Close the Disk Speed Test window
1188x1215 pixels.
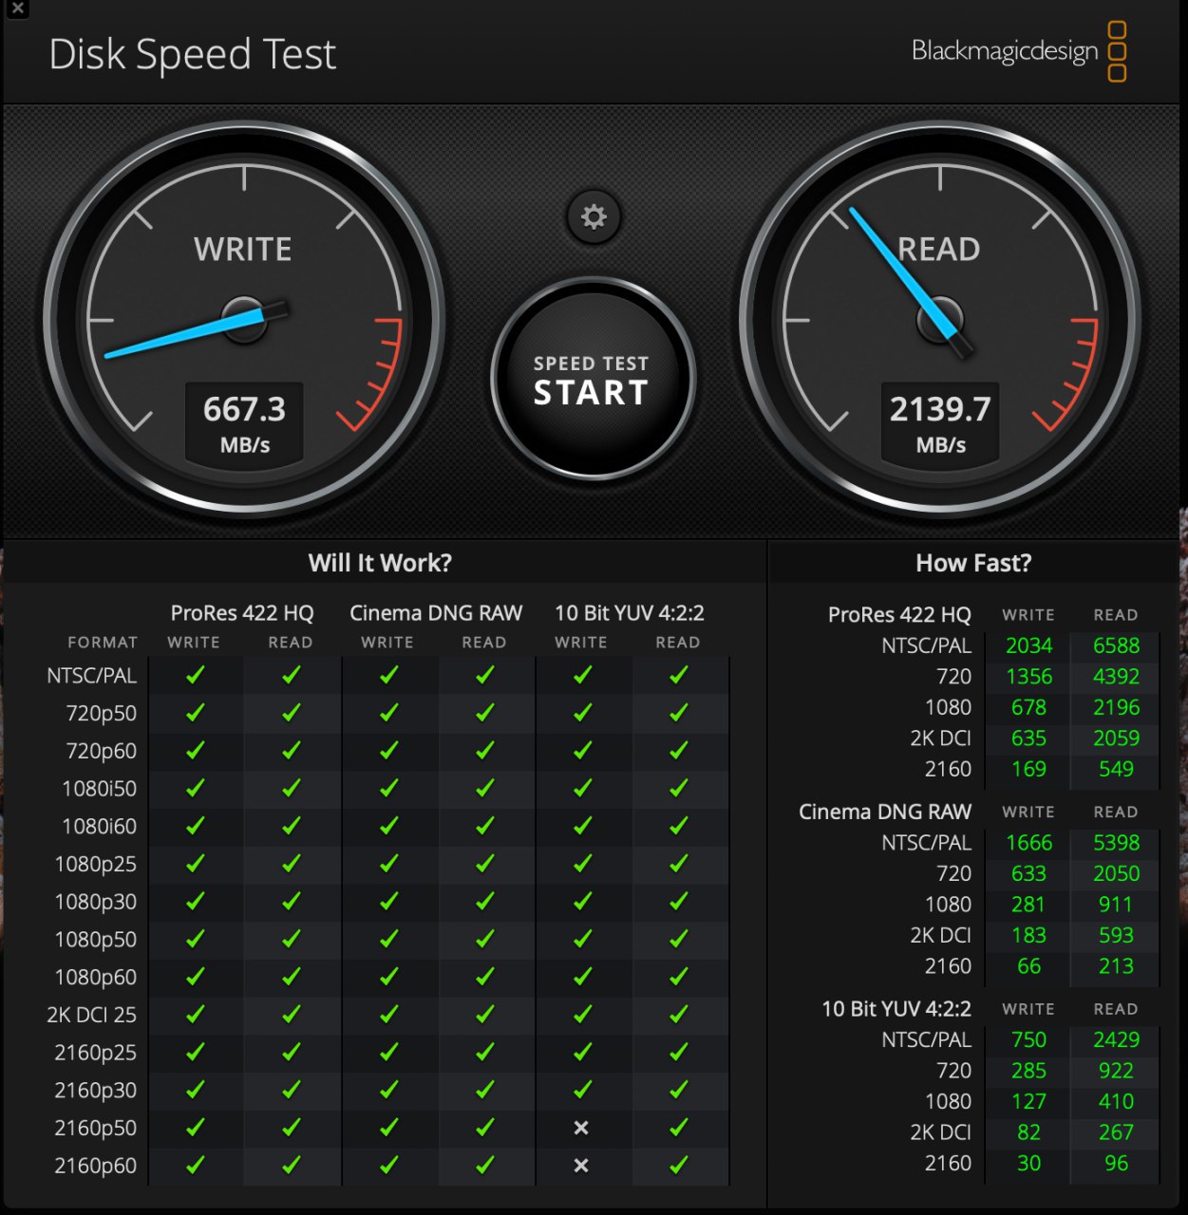(17, 9)
